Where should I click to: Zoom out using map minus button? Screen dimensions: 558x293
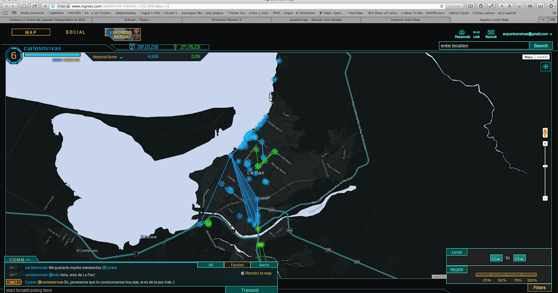point(545,199)
